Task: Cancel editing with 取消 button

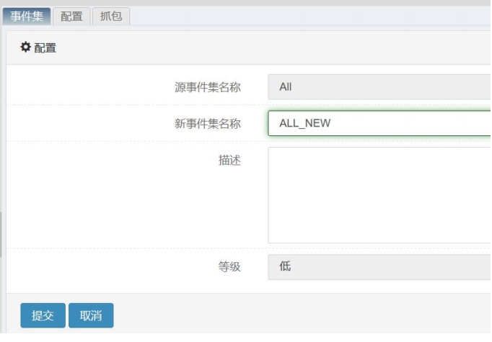Action: (91, 315)
